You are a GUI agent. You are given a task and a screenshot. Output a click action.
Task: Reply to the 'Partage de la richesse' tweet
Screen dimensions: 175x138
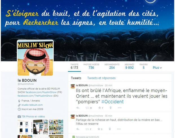(78, 129)
